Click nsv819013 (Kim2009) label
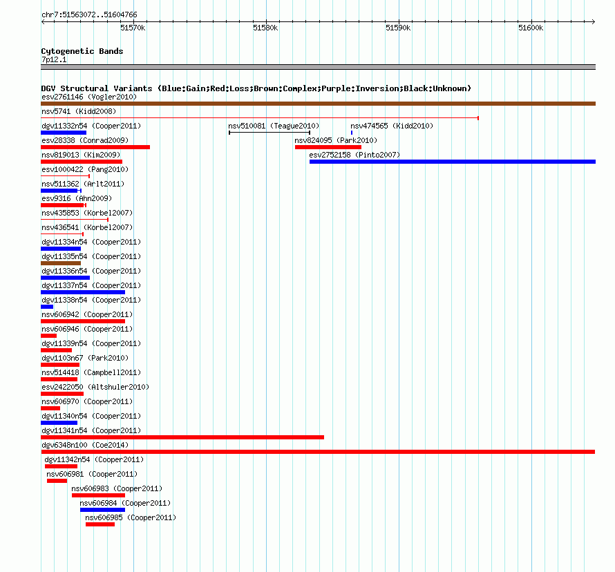Image resolution: width=615 pixels, height=572 pixels. click(x=81, y=155)
